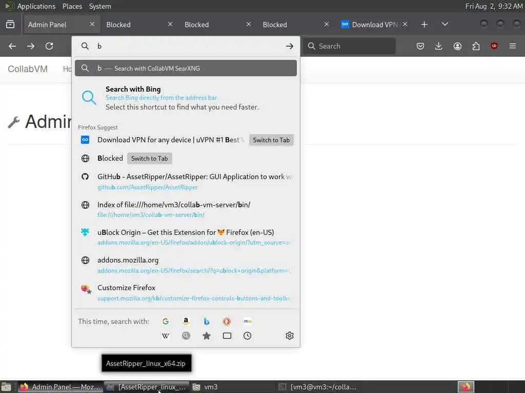Reload the current page
The image size is (525, 393).
[x=49, y=46]
